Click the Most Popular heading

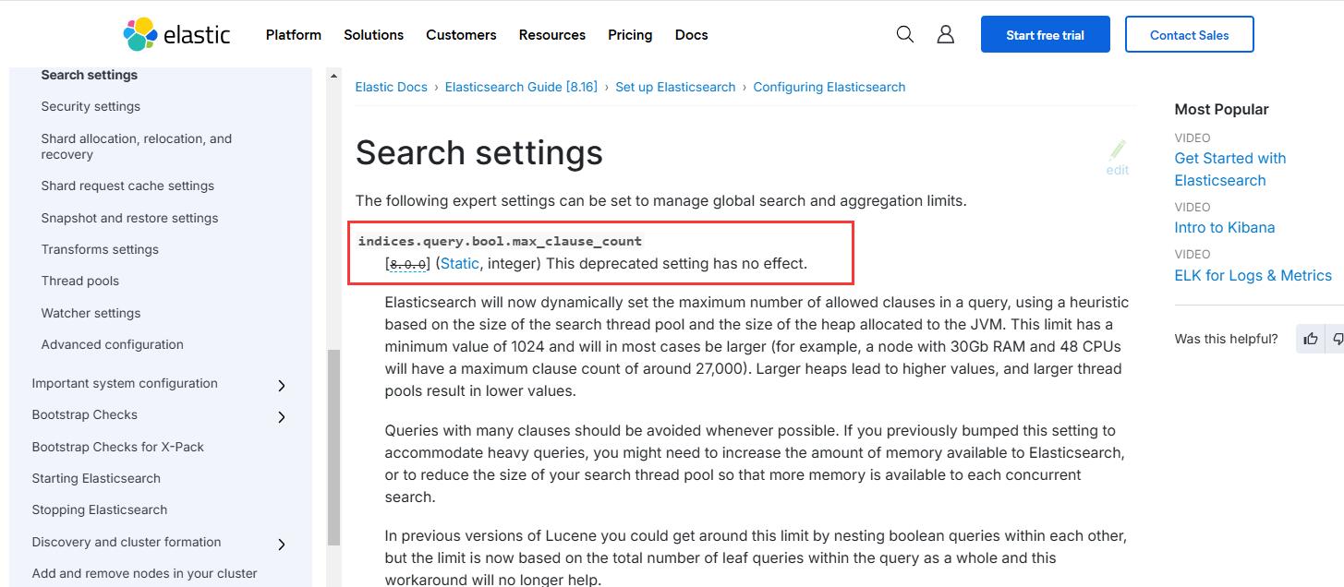(1221, 109)
